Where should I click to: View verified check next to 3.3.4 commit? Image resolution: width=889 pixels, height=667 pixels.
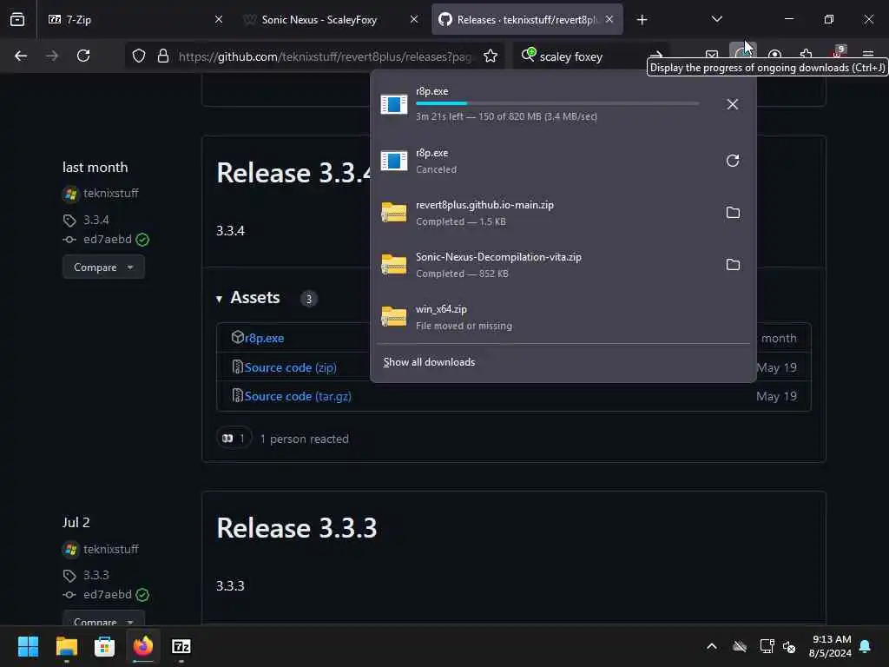[x=143, y=240]
